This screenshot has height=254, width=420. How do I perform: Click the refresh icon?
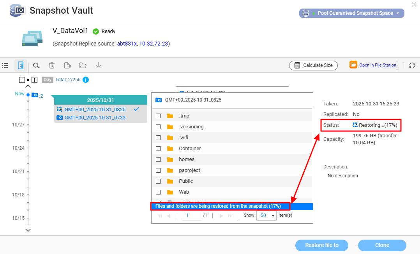412,65
